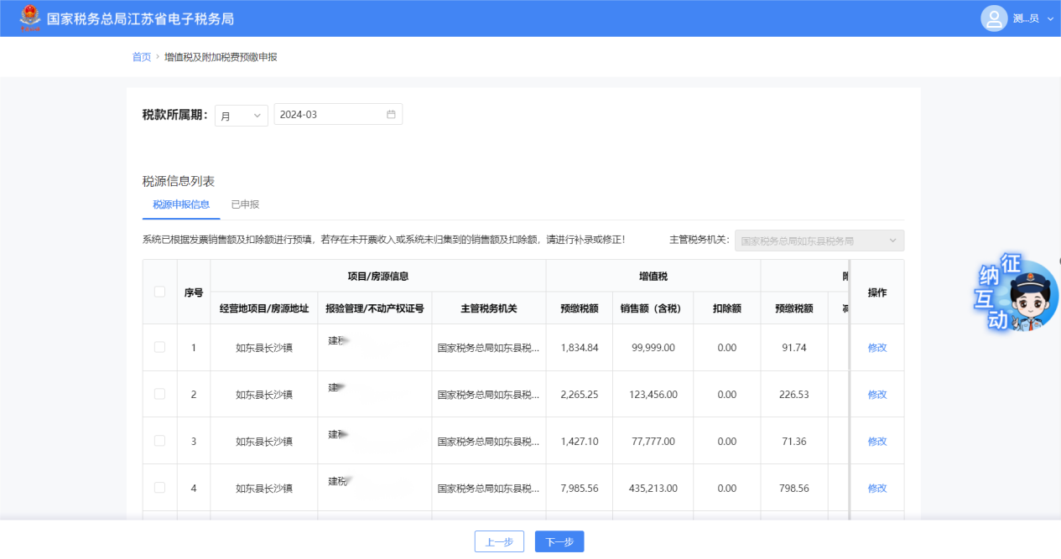Expand the user account menu arrow
This screenshot has width=1061, height=559.
point(1050,18)
